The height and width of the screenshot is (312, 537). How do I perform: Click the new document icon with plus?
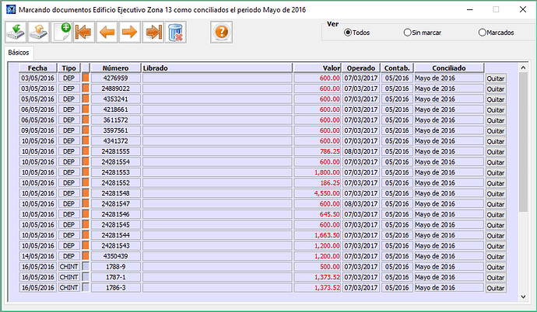[61, 32]
